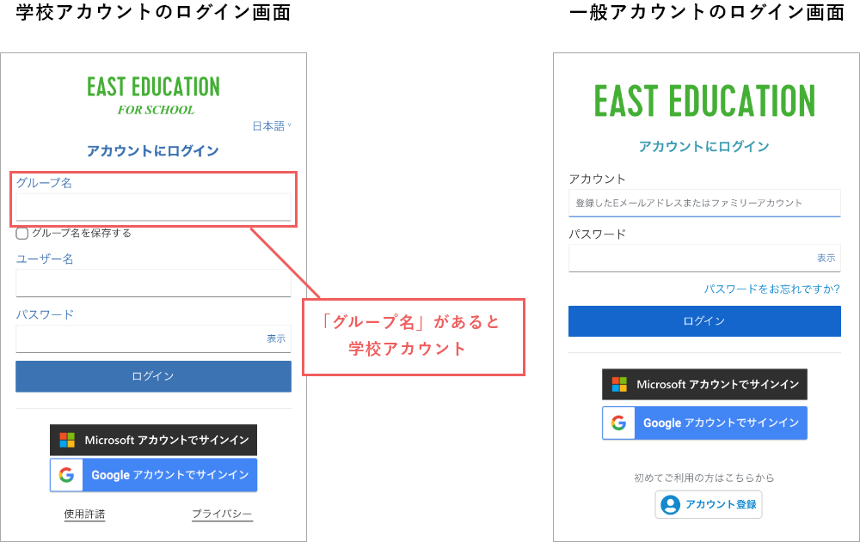Click the ログイン button on the school login screen

tap(154, 376)
